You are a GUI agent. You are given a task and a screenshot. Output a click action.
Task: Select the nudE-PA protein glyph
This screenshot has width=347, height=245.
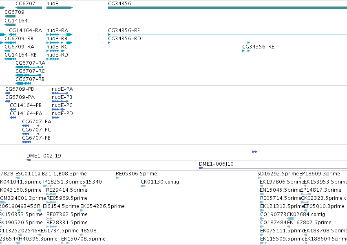pyautogui.click(x=60, y=93)
